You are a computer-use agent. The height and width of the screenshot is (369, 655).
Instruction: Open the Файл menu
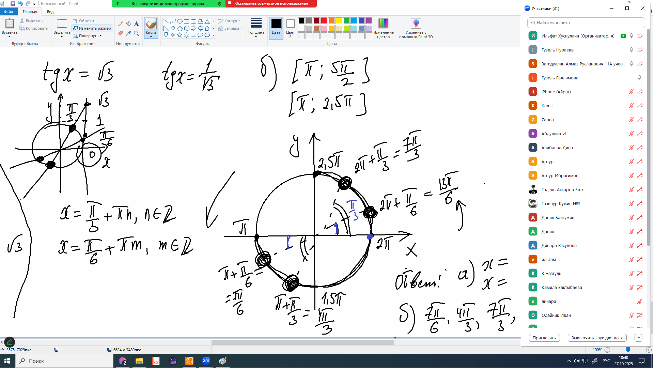click(9, 12)
